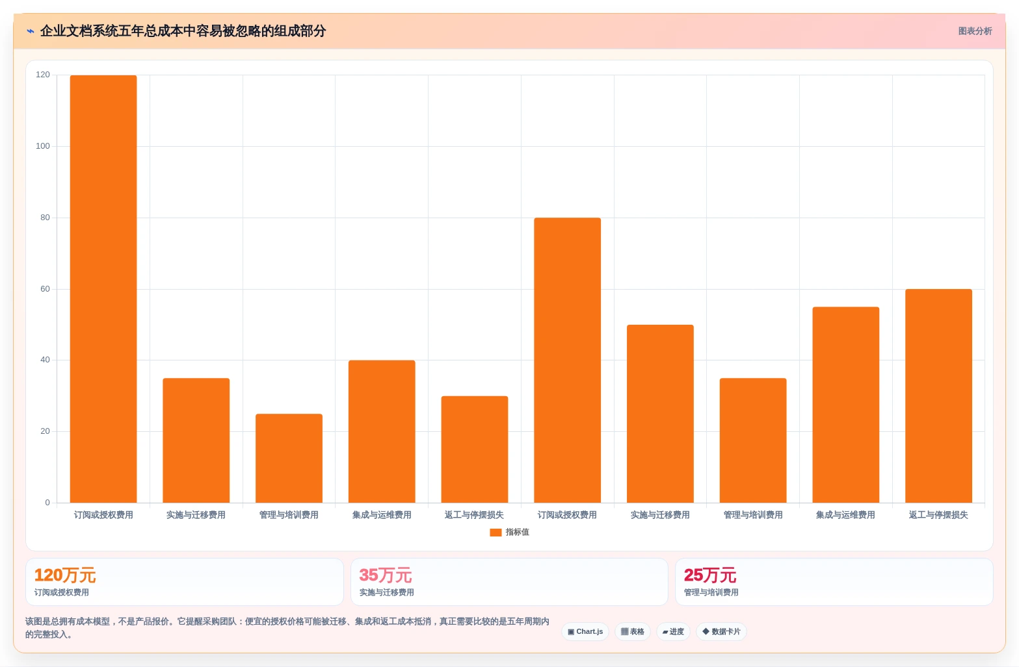Click the bar valued 55 for 集成与运维费用
The image size is (1019, 667).
pos(846,405)
